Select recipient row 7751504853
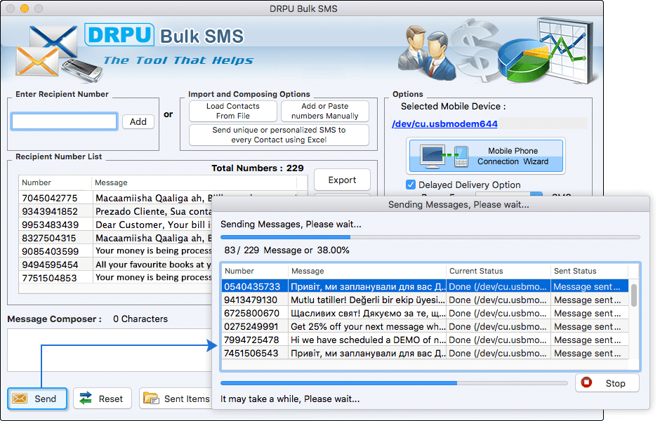This screenshot has width=660, height=421. coord(115,278)
